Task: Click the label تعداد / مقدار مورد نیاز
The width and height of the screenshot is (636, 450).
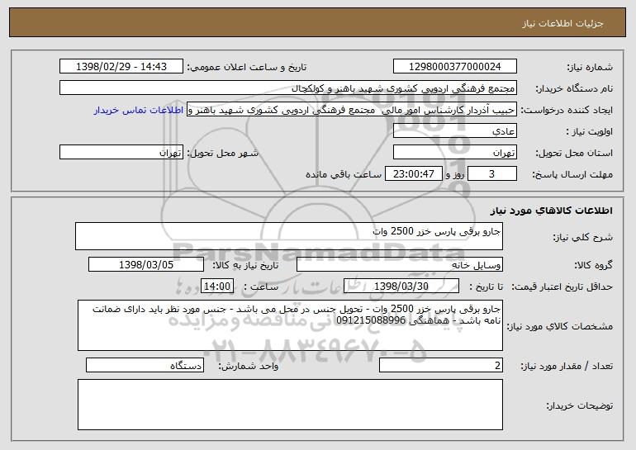Action: click(x=567, y=366)
